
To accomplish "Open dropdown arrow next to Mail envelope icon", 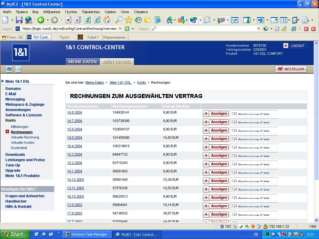I will click(214, 20).
